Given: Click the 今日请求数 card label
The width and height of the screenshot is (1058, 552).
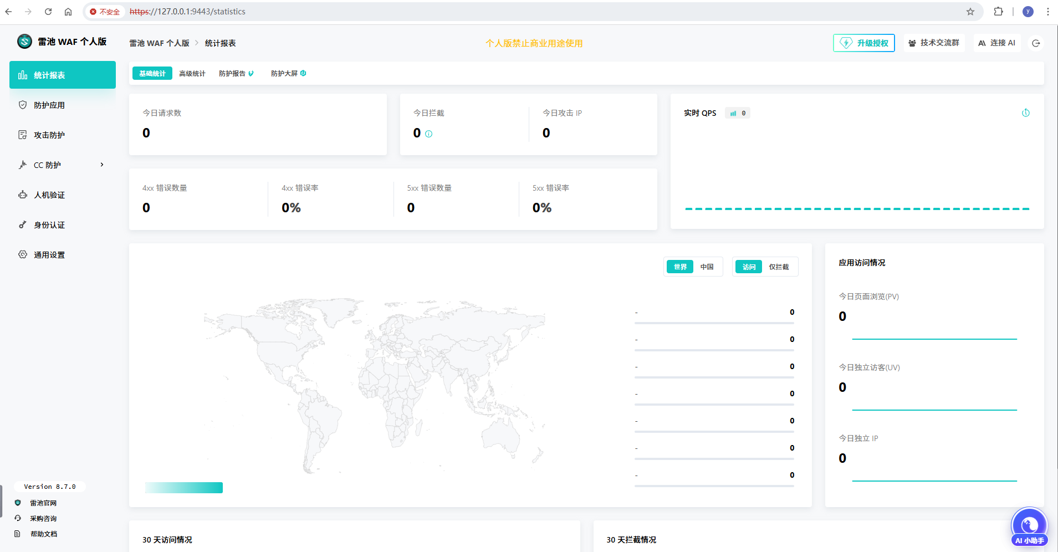Looking at the screenshot, I should tap(162, 113).
